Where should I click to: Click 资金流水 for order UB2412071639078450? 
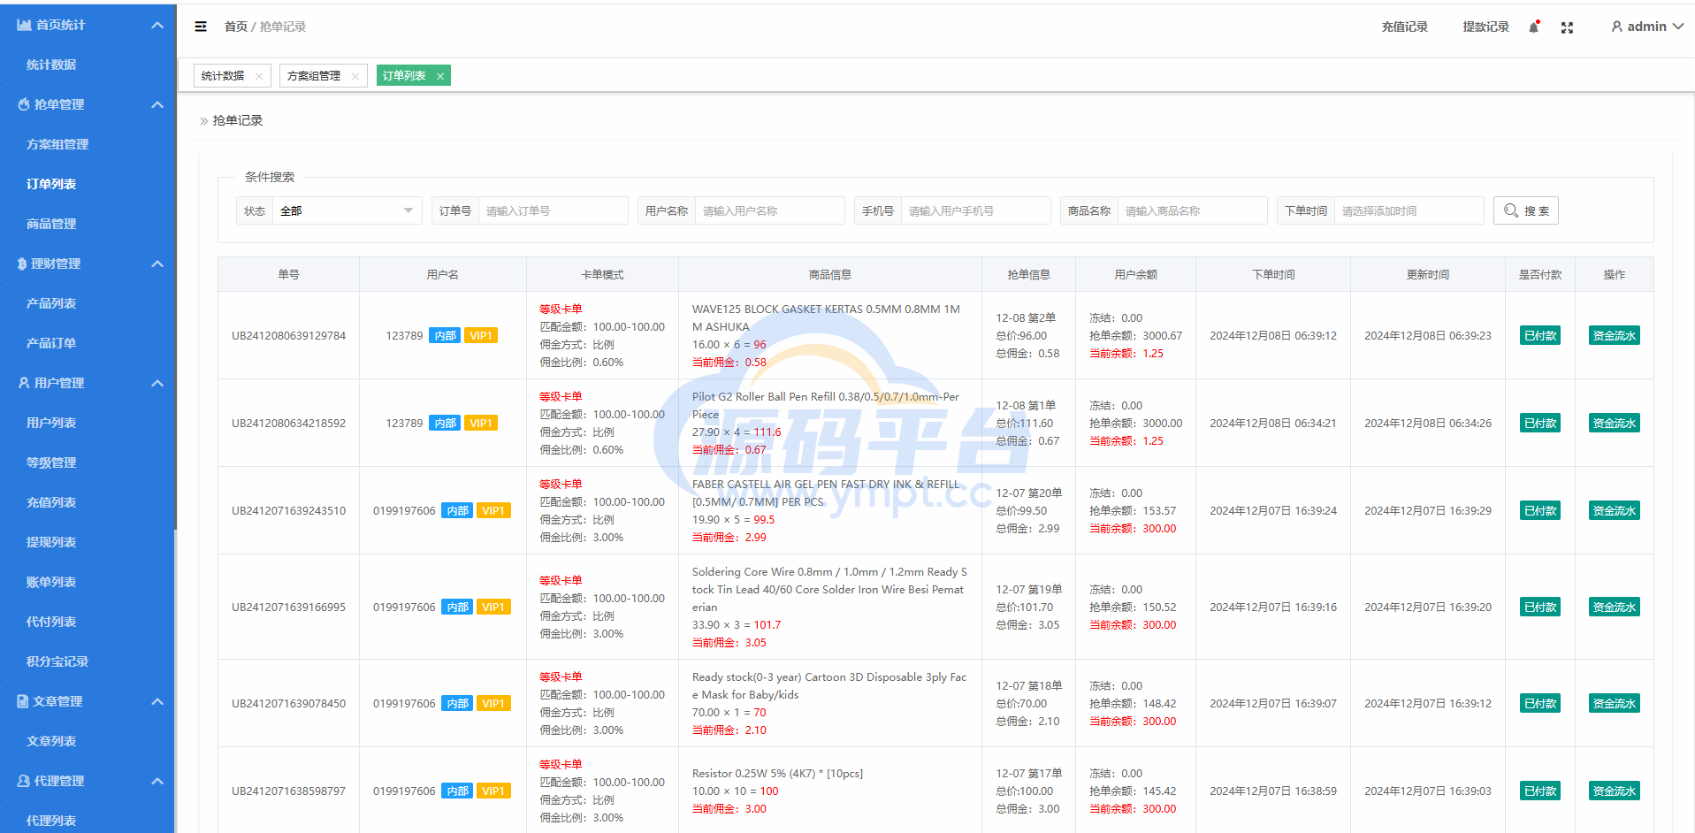click(x=1614, y=704)
